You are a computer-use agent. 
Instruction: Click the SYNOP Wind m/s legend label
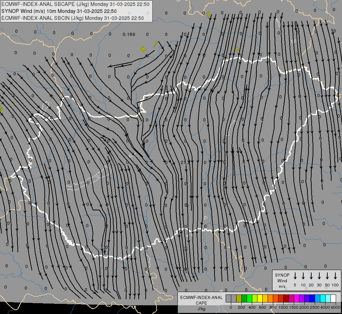tap(282, 281)
